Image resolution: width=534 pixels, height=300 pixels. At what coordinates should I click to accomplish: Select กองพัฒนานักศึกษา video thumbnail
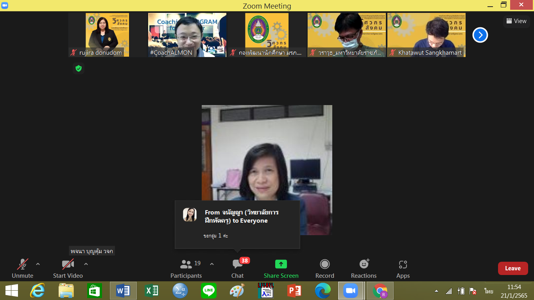pos(267,35)
